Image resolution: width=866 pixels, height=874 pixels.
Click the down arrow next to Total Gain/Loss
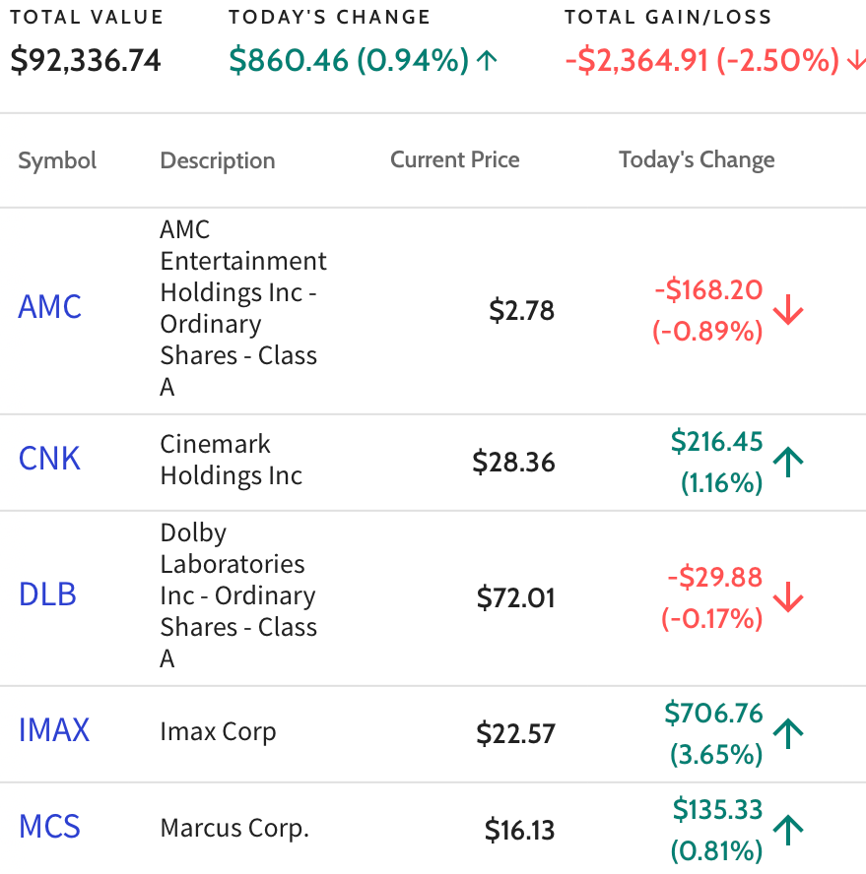[x=856, y=60]
